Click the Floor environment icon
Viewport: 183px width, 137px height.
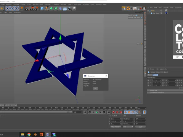(65, 9)
